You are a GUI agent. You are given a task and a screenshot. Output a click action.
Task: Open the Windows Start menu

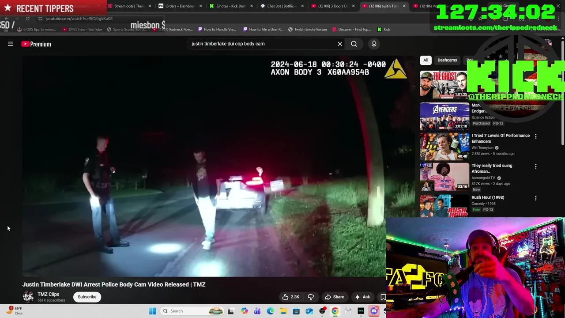(152, 311)
